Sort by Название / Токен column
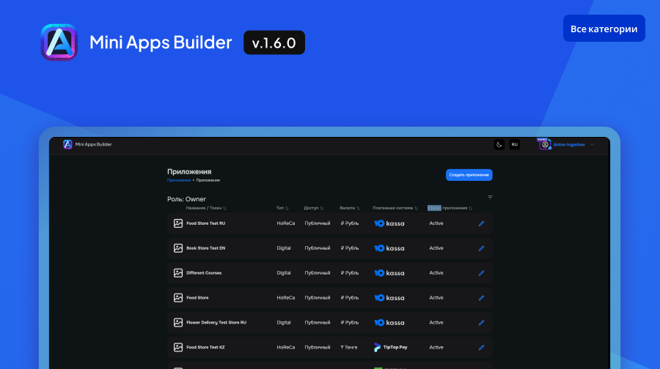The width and height of the screenshot is (660, 369). (206, 208)
